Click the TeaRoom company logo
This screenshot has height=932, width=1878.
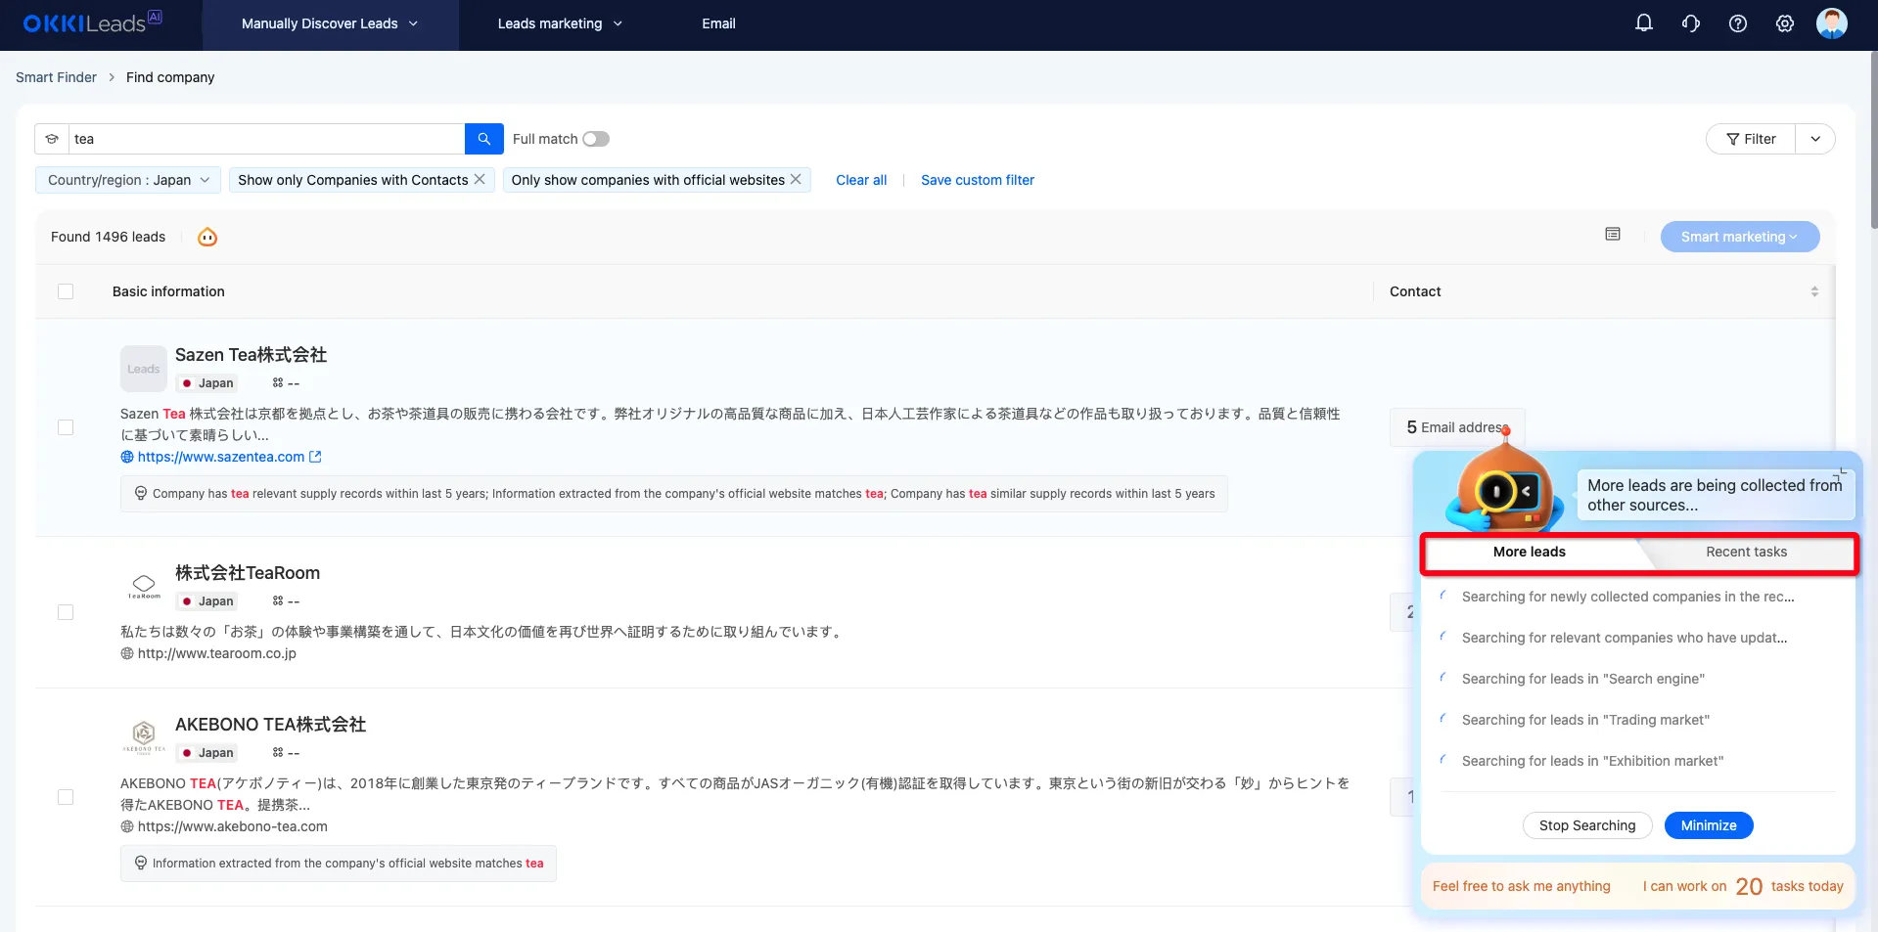coord(144,586)
